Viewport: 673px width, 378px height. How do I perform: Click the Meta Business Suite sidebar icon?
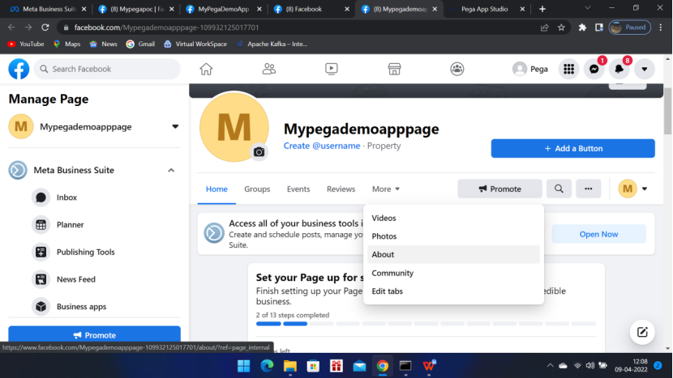18,170
